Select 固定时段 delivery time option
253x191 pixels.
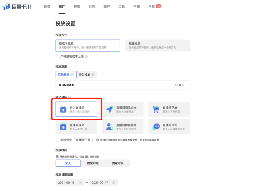[93, 163]
